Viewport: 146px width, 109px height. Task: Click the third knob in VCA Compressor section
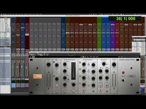[65, 78]
